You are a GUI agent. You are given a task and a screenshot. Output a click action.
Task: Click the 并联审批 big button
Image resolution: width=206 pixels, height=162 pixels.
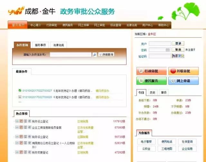tap(183, 71)
